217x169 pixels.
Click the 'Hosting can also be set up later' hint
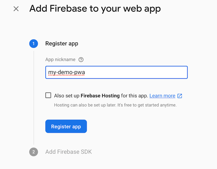click(115, 105)
